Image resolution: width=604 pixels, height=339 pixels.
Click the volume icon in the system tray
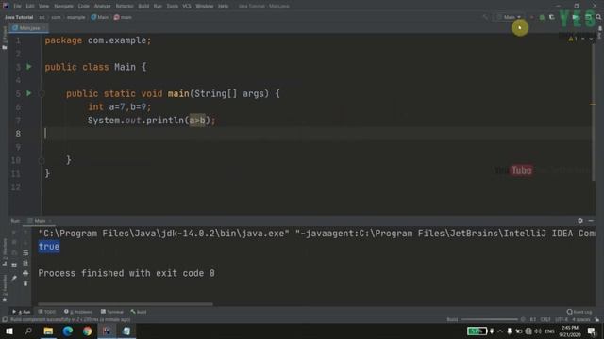click(538, 331)
